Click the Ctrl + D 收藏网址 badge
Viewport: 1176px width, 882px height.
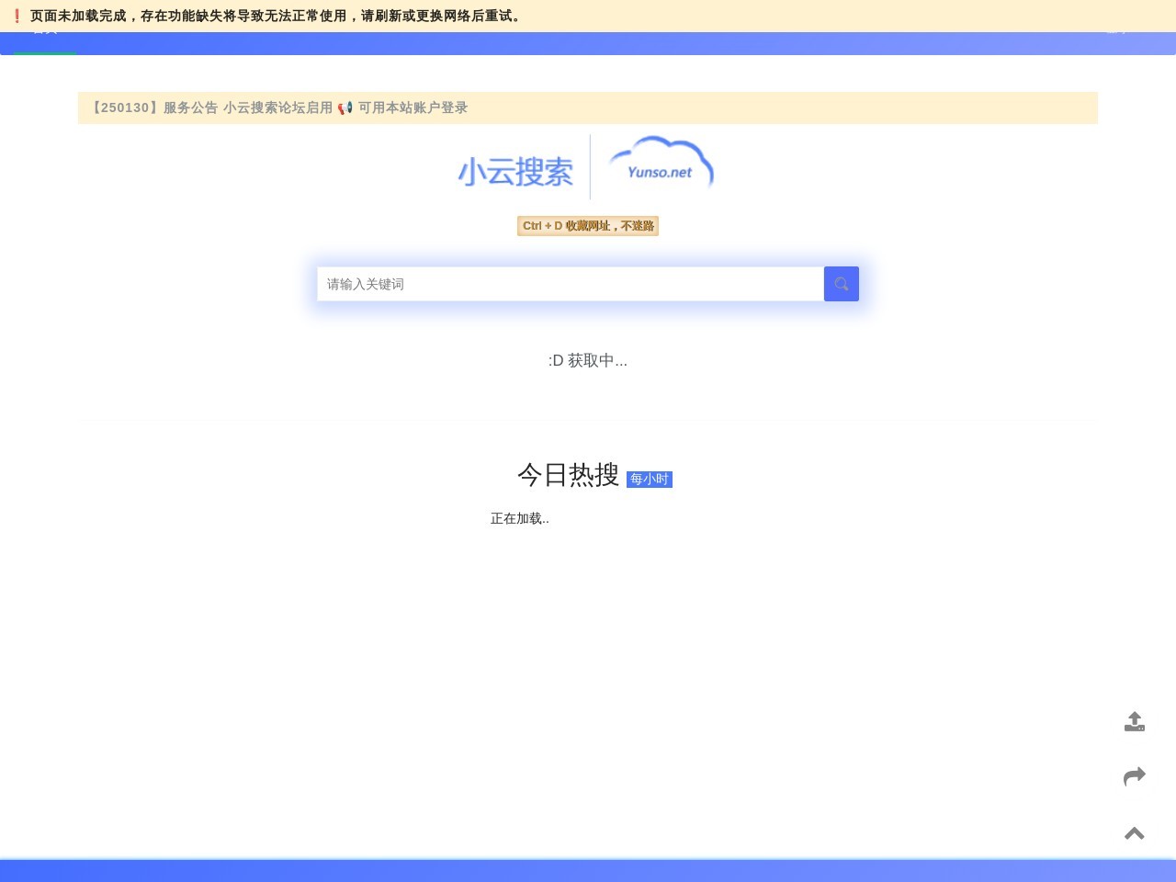(588, 226)
